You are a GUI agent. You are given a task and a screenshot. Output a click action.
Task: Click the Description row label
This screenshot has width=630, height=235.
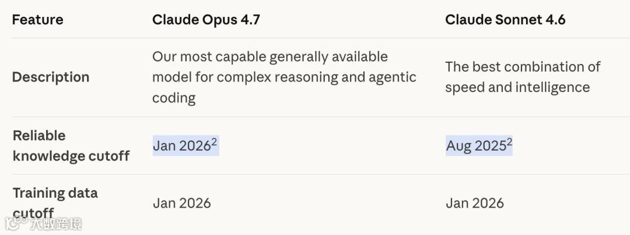(x=51, y=77)
